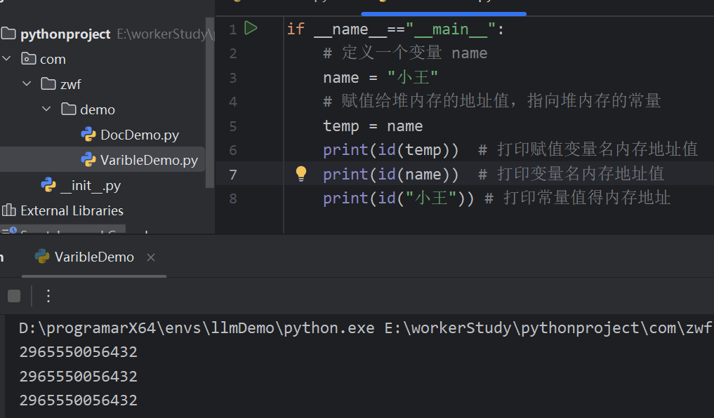Click the first 2965550056432 output line

point(79,352)
